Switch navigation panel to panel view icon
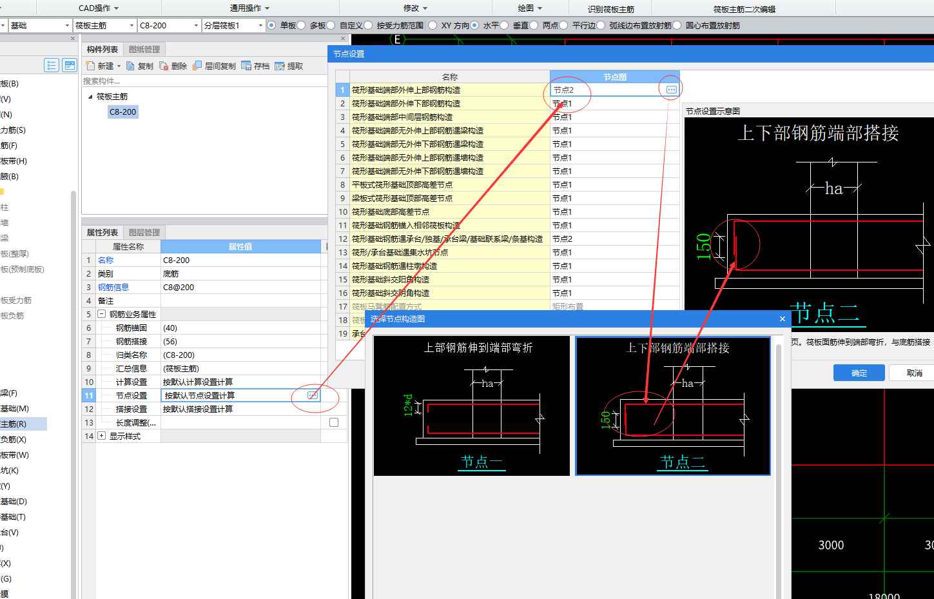 coord(70,65)
